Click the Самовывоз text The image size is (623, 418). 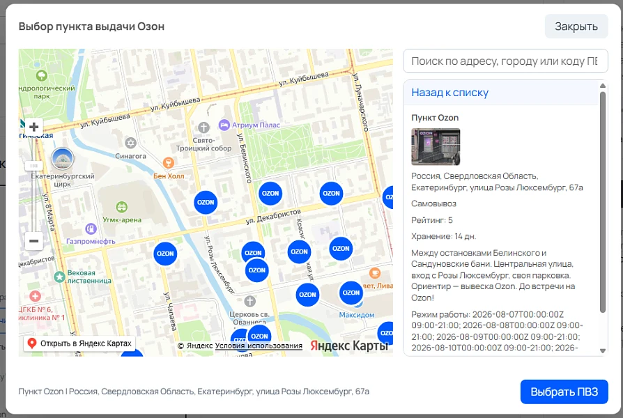[x=433, y=204]
